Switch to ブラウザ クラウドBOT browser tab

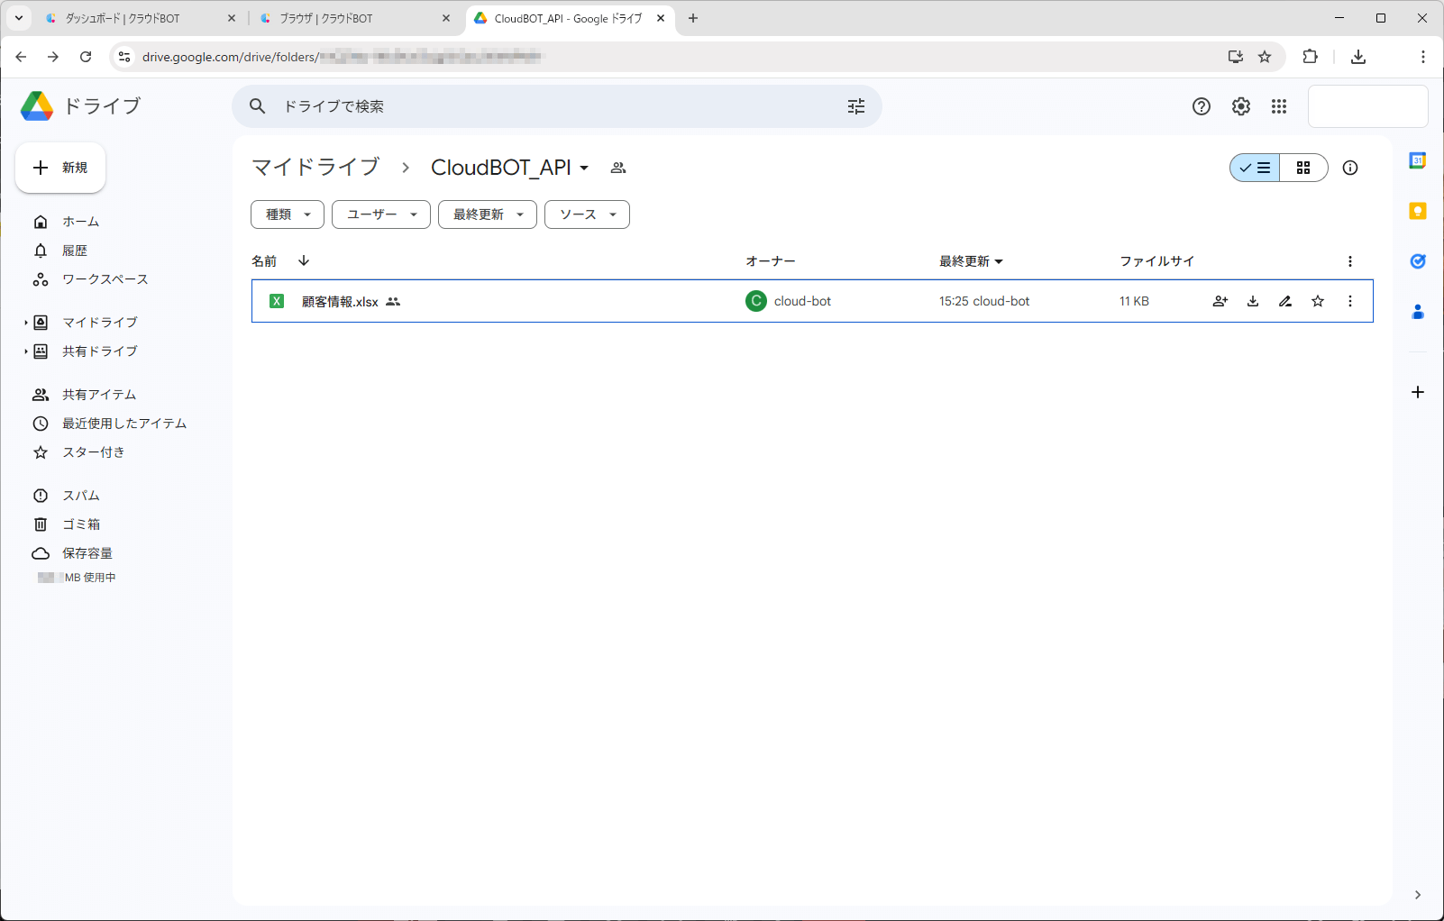pyautogui.click(x=354, y=18)
